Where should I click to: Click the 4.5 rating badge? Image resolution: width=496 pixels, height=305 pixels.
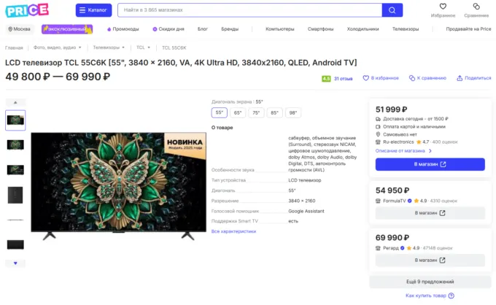(x=326, y=79)
